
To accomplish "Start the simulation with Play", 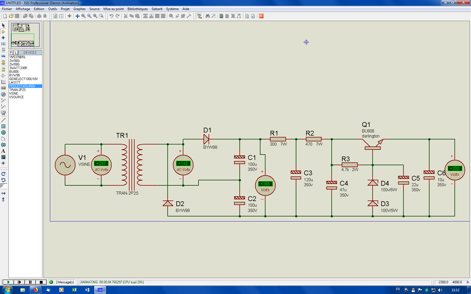I will click(x=8, y=282).
